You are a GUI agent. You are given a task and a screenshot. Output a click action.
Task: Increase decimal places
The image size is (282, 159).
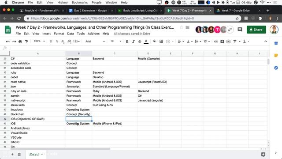point(69,42)
